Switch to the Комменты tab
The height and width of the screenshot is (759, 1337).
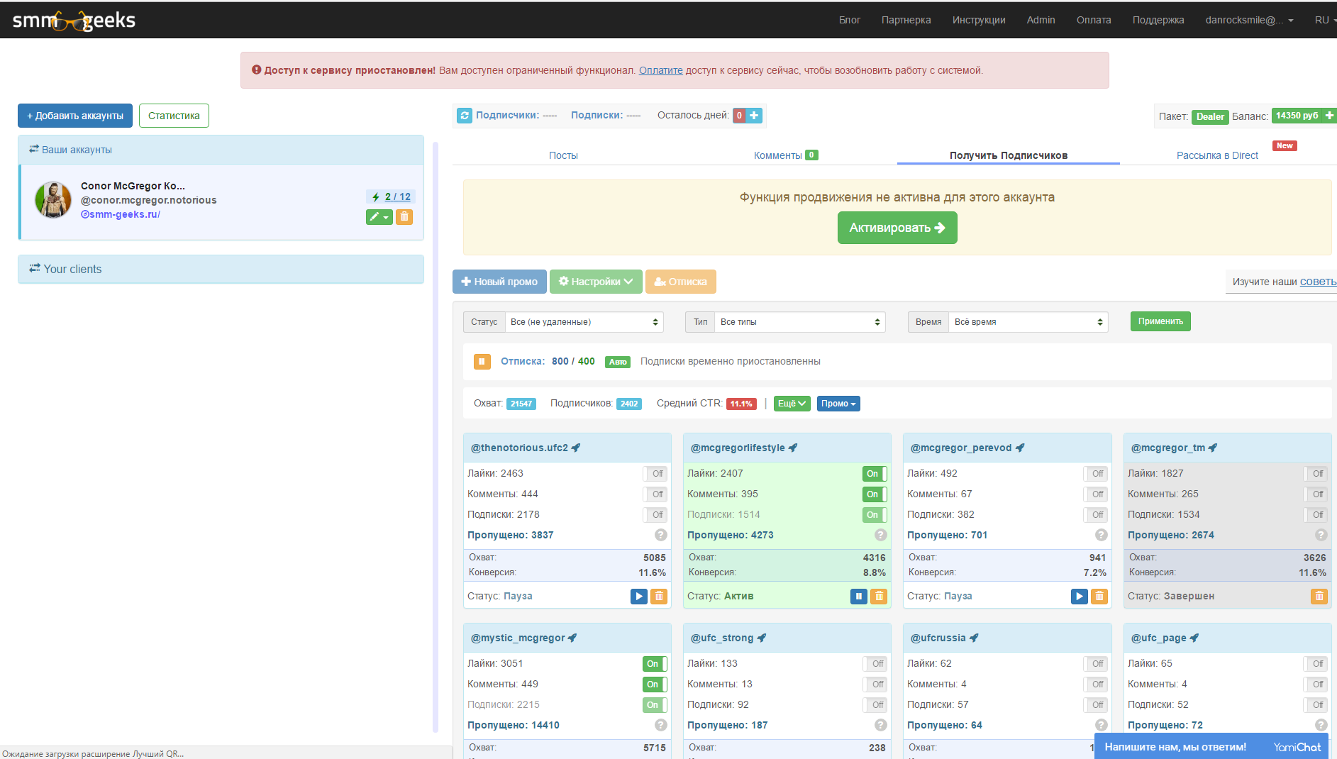[786, 155]
